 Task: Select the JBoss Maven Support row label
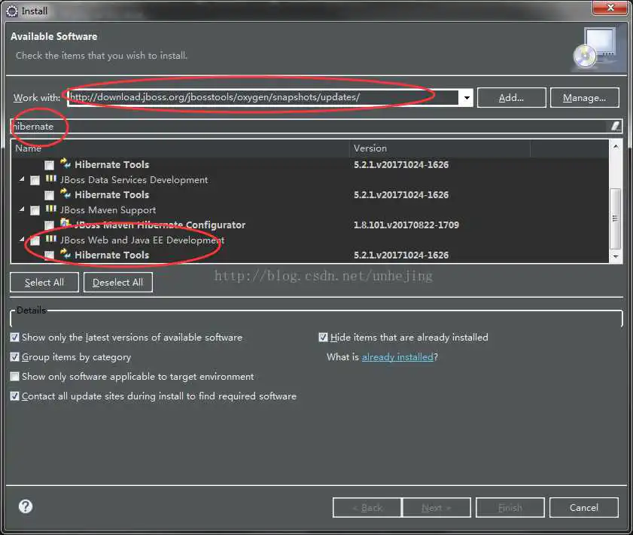(108, 210)
